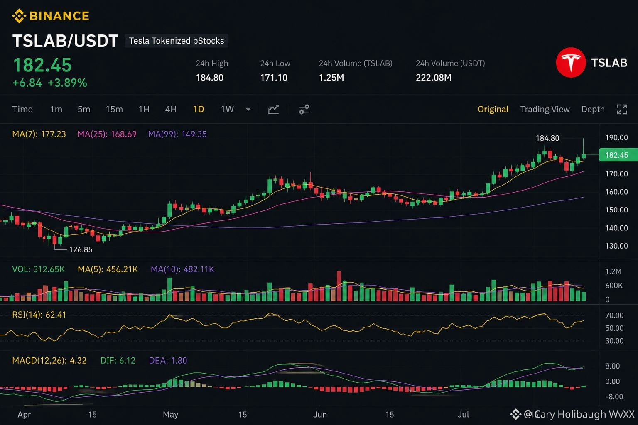
Task: Expand the more intervals dropdown arrow
Action: point(248,110)
